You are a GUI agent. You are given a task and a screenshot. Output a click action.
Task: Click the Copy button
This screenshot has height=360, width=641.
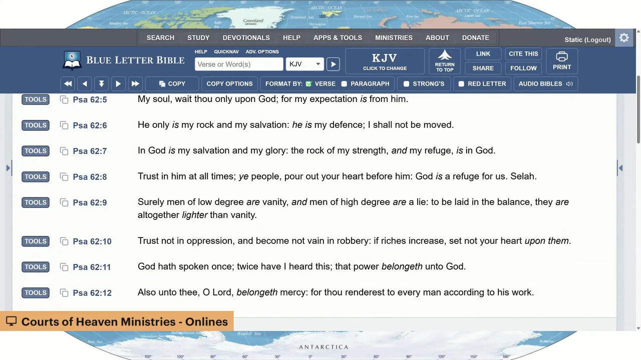[172, 83]
